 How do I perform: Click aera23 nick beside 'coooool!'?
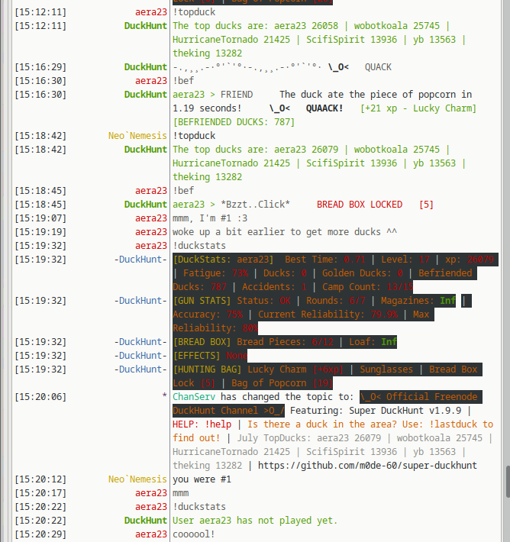150,534
